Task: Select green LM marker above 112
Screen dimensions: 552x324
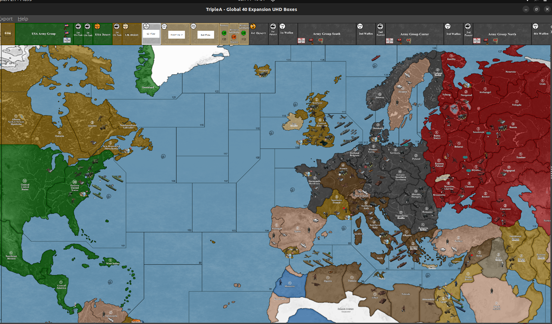Action: [244, 33]
